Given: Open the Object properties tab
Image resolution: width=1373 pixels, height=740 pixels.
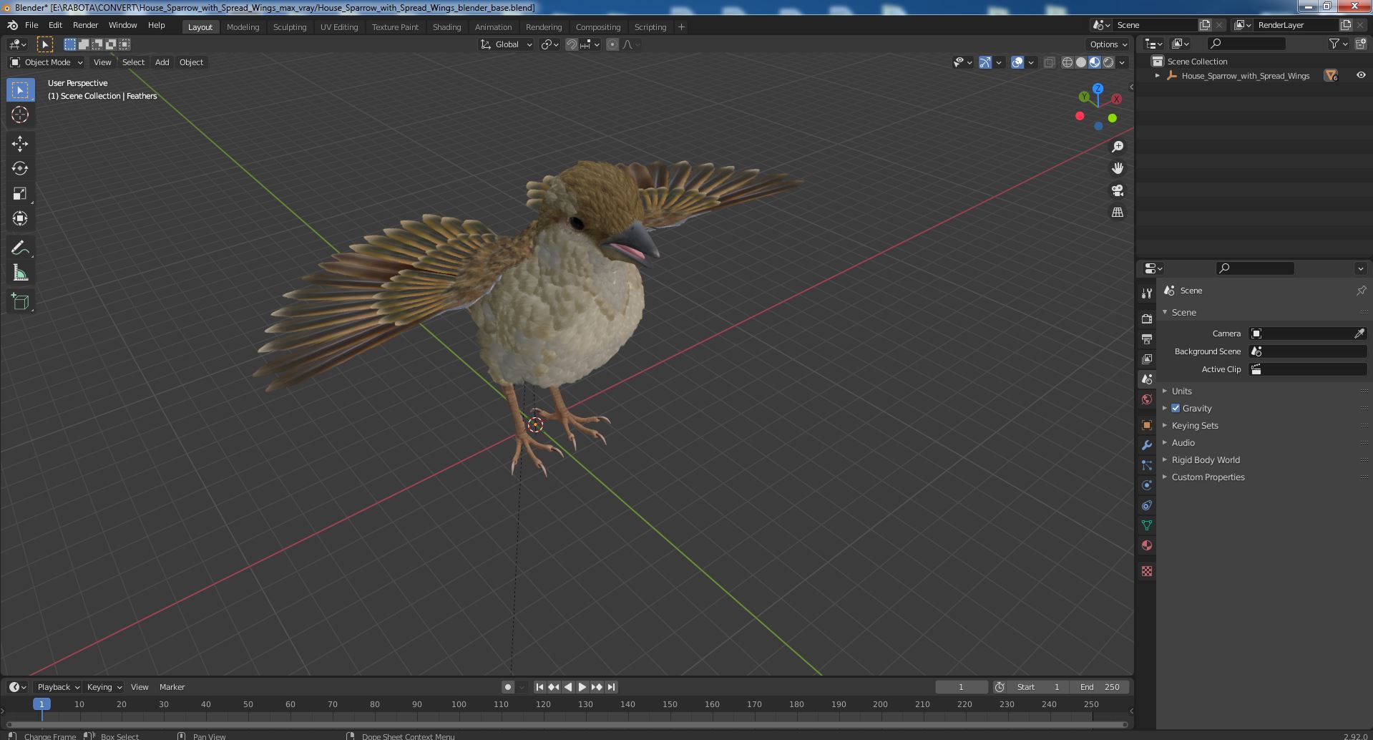Looking at the screenshot, I should 1147,425.
